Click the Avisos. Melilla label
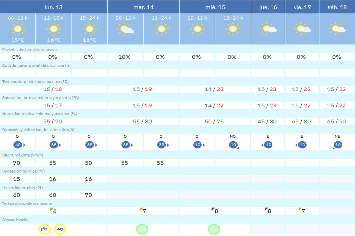Screen dimensions: 355x236 tap(15, 220)
